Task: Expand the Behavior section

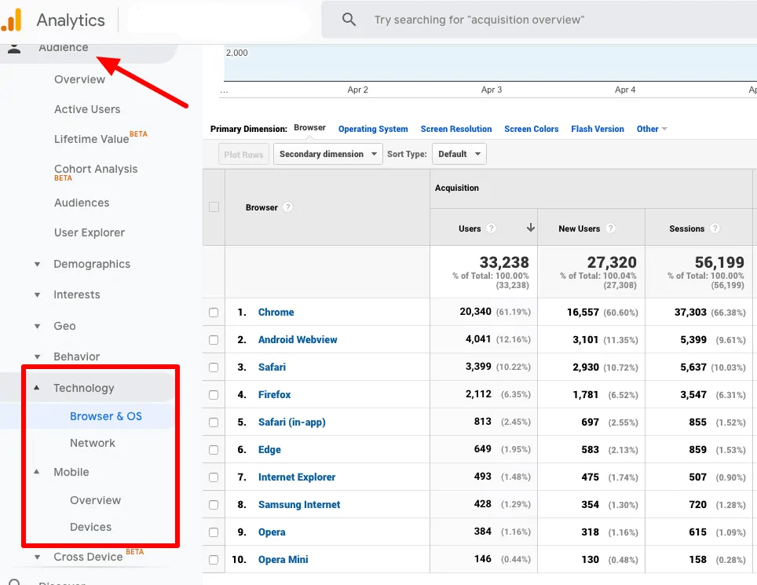Action: [x=37, y=357]
